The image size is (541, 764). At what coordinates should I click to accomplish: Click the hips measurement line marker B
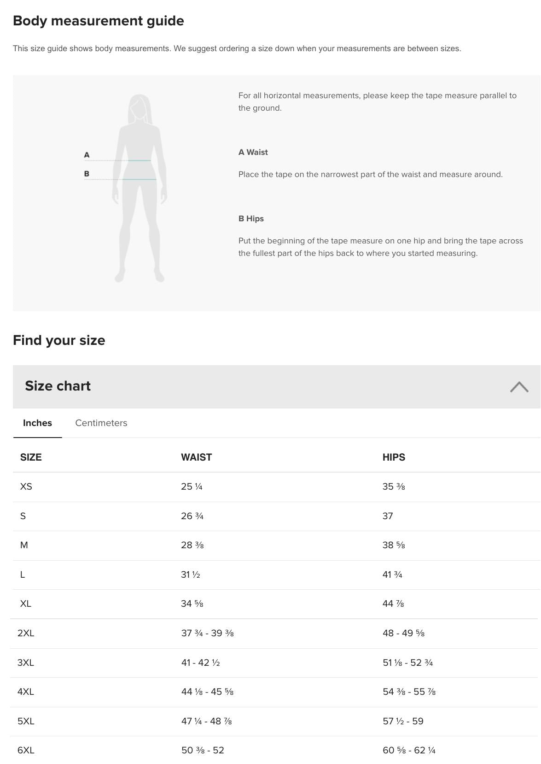click(x=86, y=173)
